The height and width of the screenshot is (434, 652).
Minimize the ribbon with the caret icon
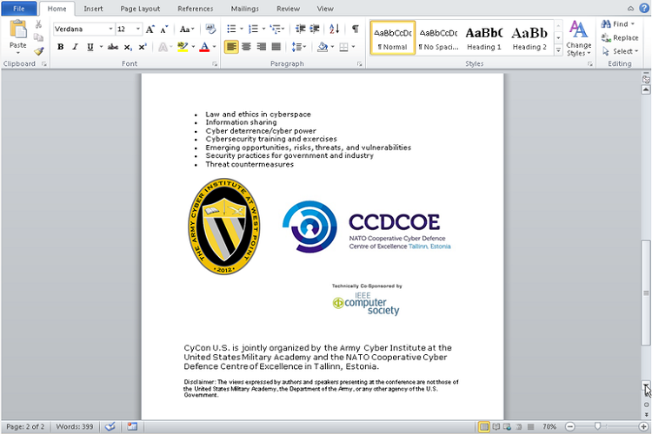(x=631, y=9)
